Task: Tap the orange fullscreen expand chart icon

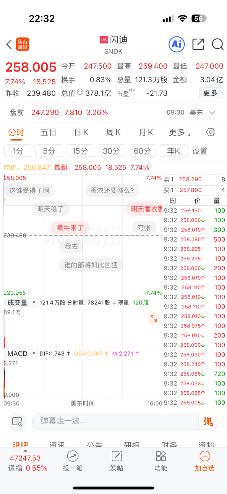Action: (154, 319)
